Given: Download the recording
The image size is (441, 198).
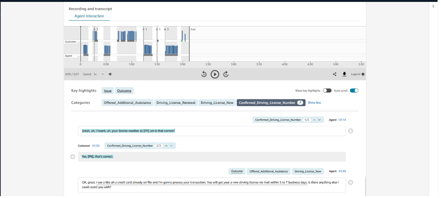Looking at the screenshot, I should tap(344, 74).
